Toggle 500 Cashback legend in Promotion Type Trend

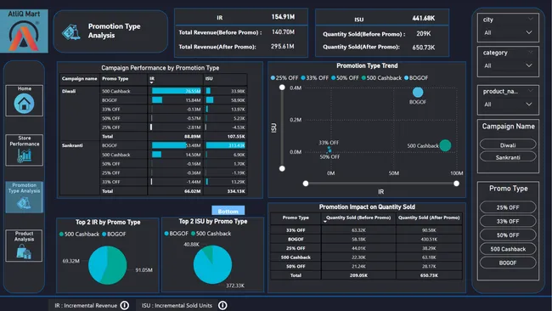tap(381, 78)
